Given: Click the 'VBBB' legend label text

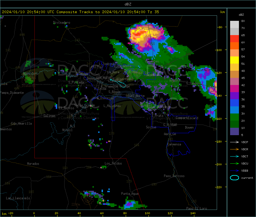Looking at the screenshot, I should 245,171.
